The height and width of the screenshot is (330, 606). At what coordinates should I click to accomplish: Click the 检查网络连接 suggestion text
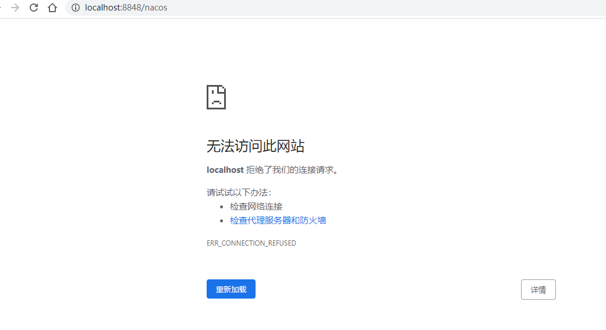[256, 207]
